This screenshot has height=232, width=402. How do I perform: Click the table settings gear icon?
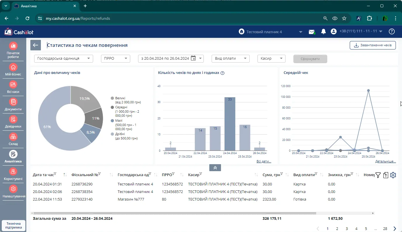click(x=393, y=175)
